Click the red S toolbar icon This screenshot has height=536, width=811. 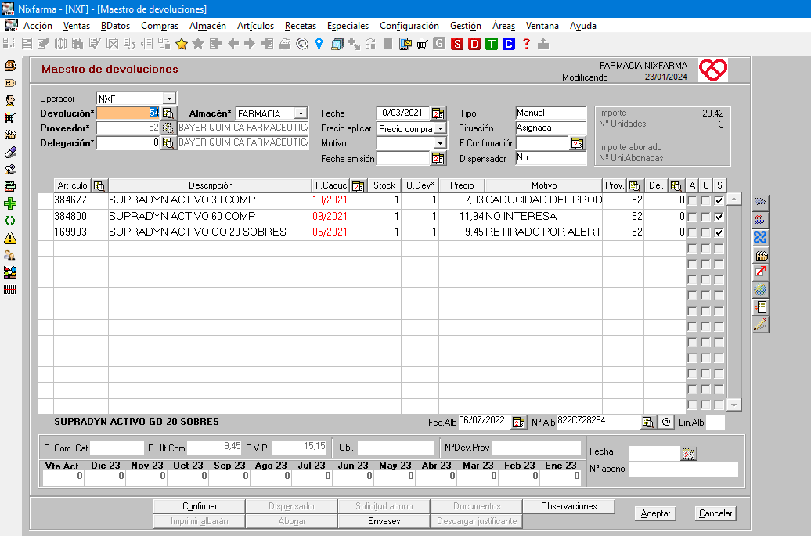pos(457,44)
